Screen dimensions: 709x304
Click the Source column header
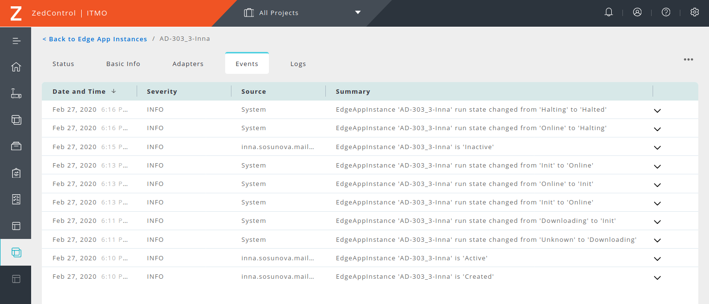[254, 91]
